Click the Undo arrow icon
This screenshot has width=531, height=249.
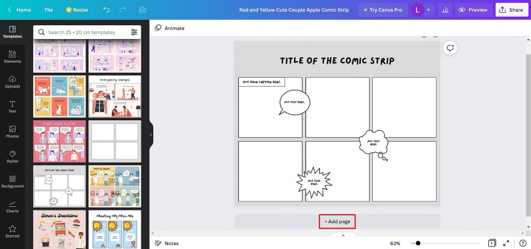[x=106, y=10]
